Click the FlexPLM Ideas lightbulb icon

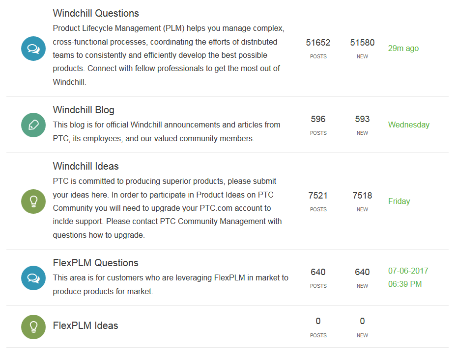33,326
